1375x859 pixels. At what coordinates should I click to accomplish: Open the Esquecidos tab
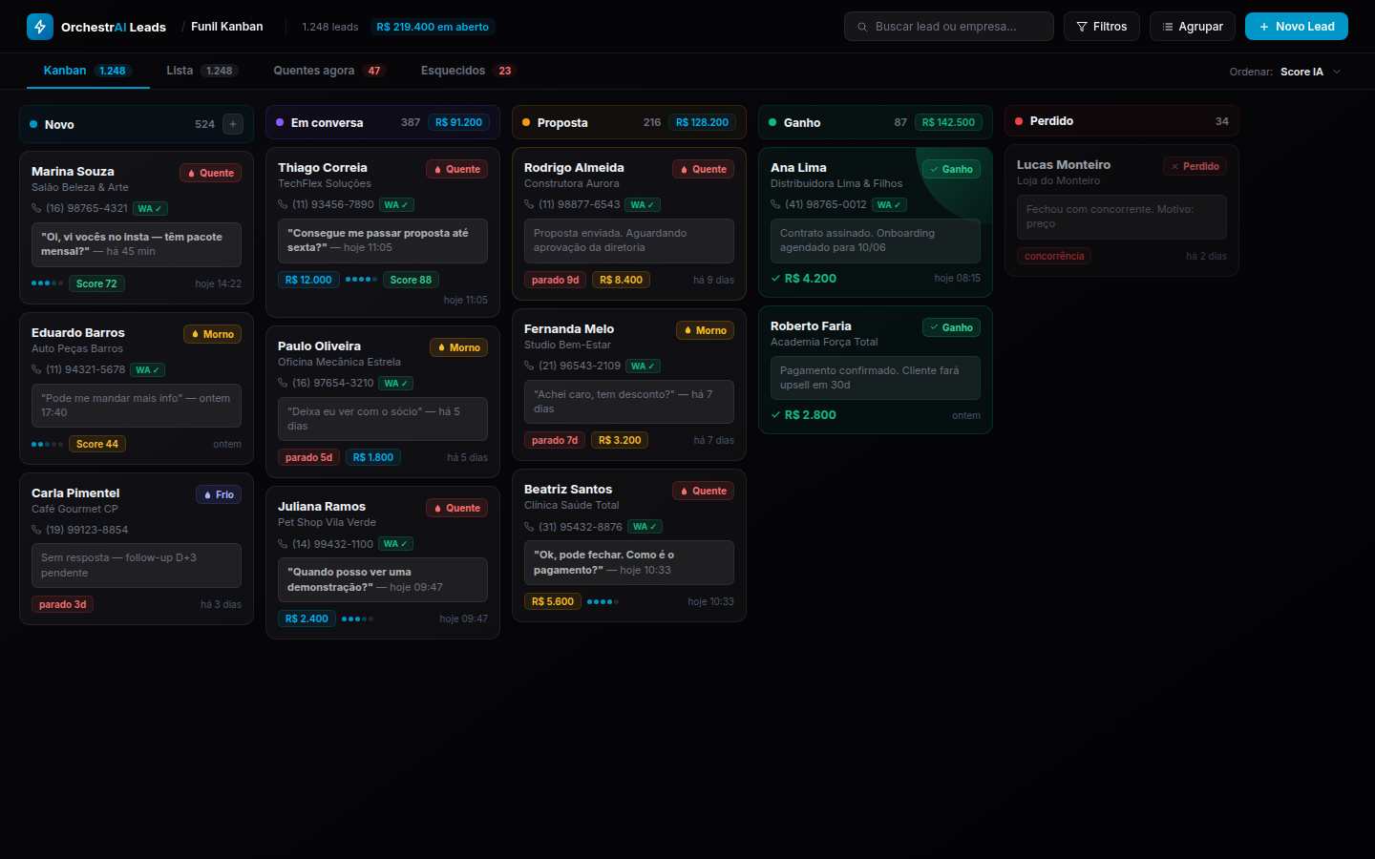coord(467,71)
